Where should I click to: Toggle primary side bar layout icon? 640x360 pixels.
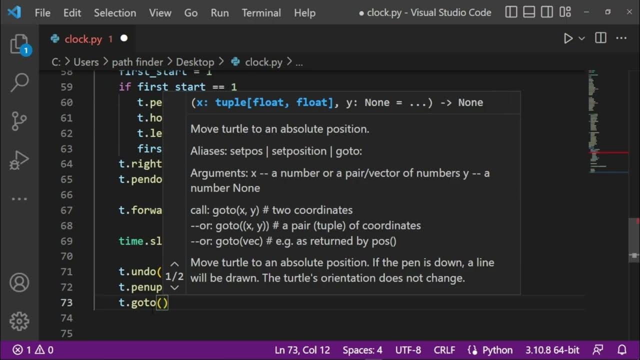point(511,12)
